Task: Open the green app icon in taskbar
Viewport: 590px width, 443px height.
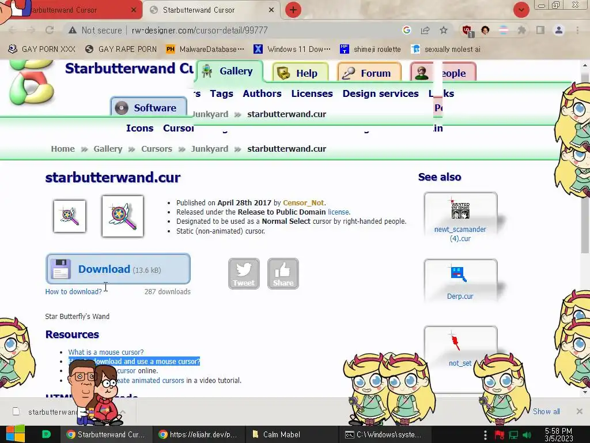Action: point(46,434)
